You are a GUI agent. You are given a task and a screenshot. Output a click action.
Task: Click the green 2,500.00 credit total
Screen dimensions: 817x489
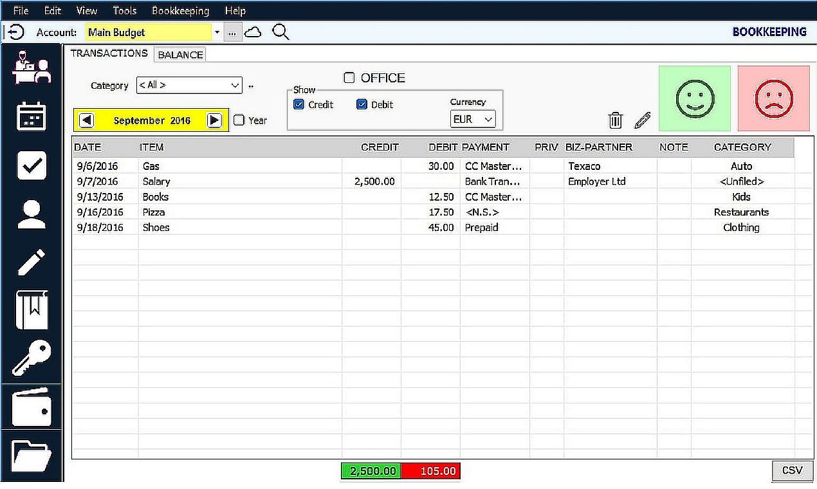(371, 471)
